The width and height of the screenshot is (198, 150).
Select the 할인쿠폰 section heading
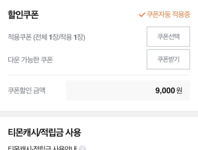23,15
